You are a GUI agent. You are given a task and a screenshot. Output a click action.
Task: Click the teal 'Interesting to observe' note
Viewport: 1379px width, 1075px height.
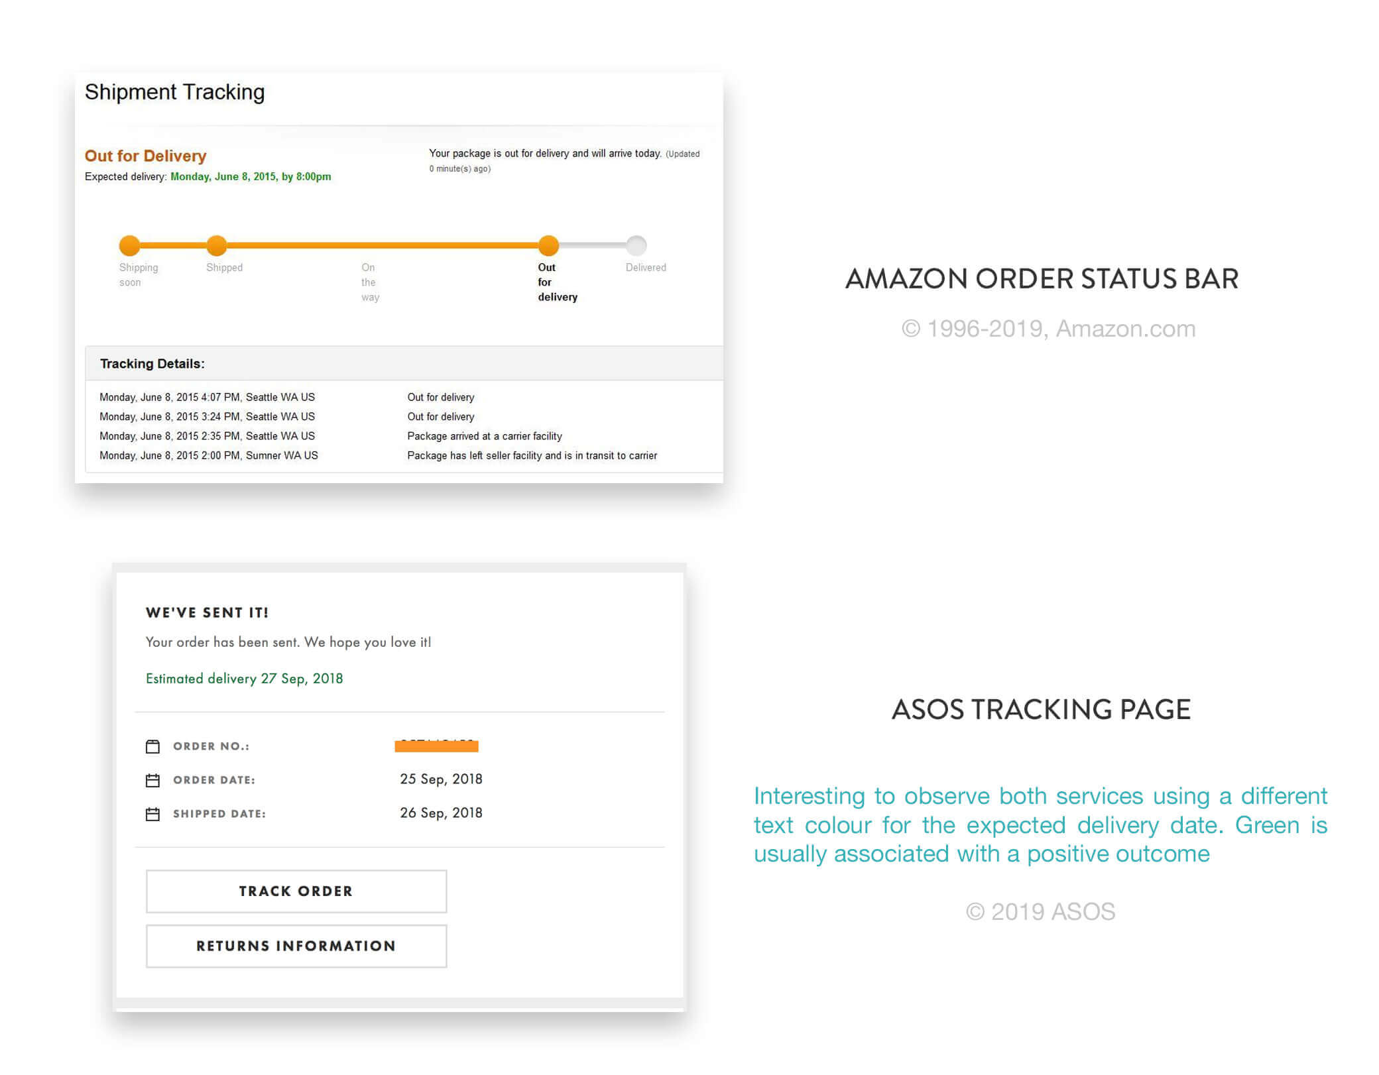1040,824
